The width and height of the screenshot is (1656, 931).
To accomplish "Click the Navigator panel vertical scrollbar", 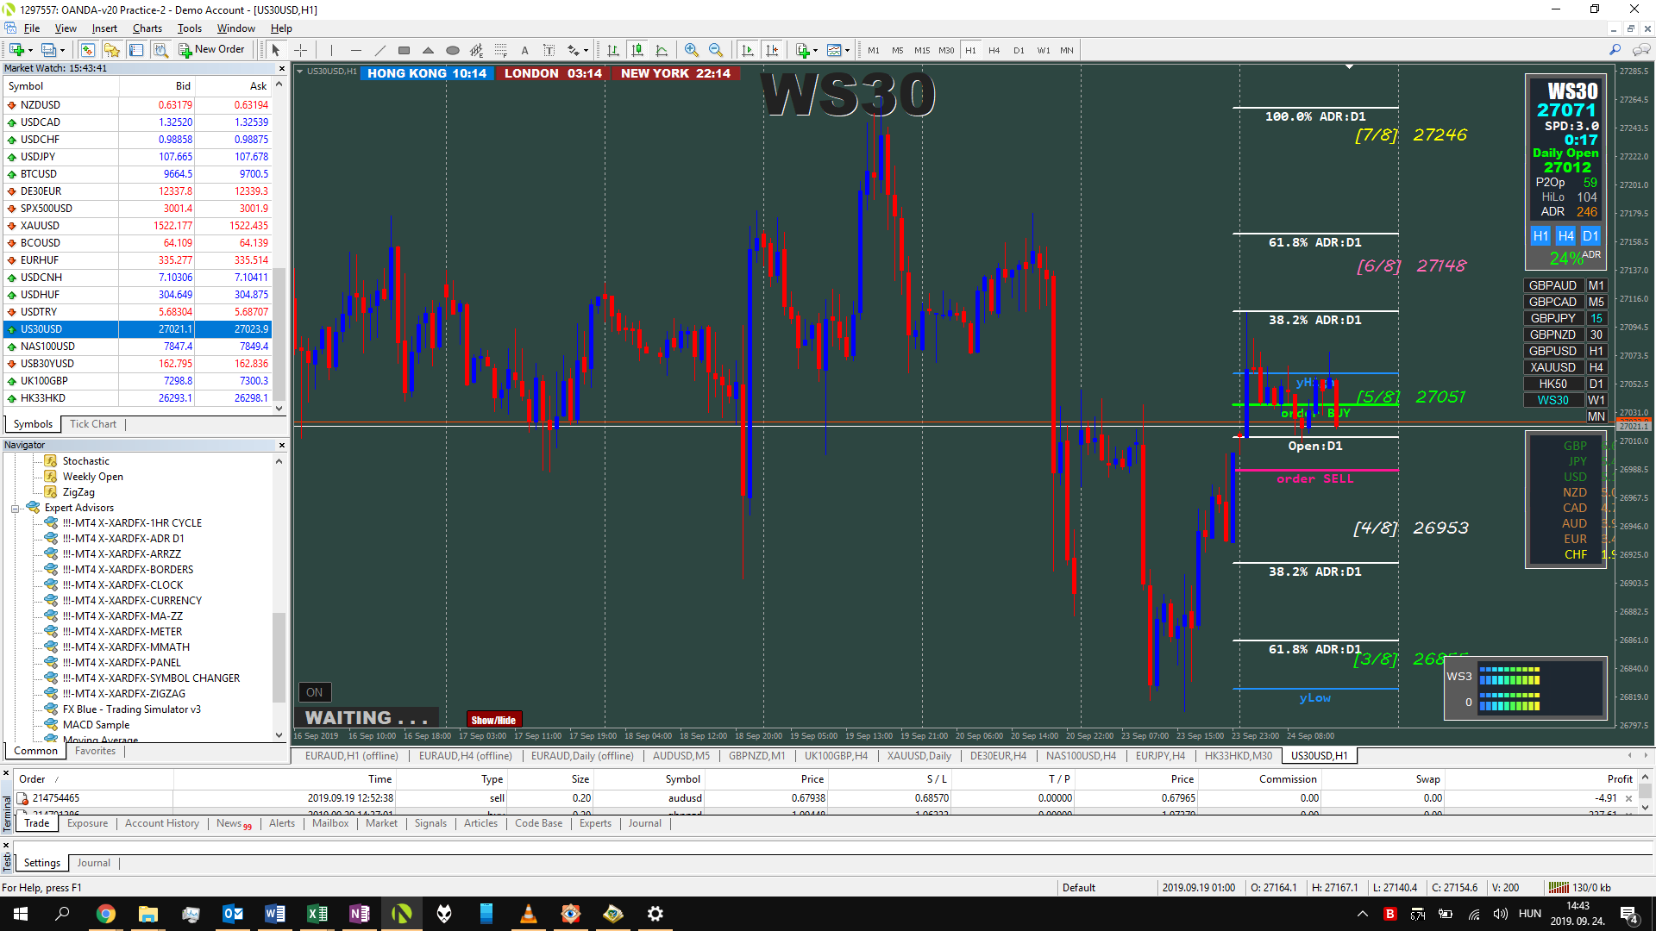I will pyautogui.click(x=279, y=598).
